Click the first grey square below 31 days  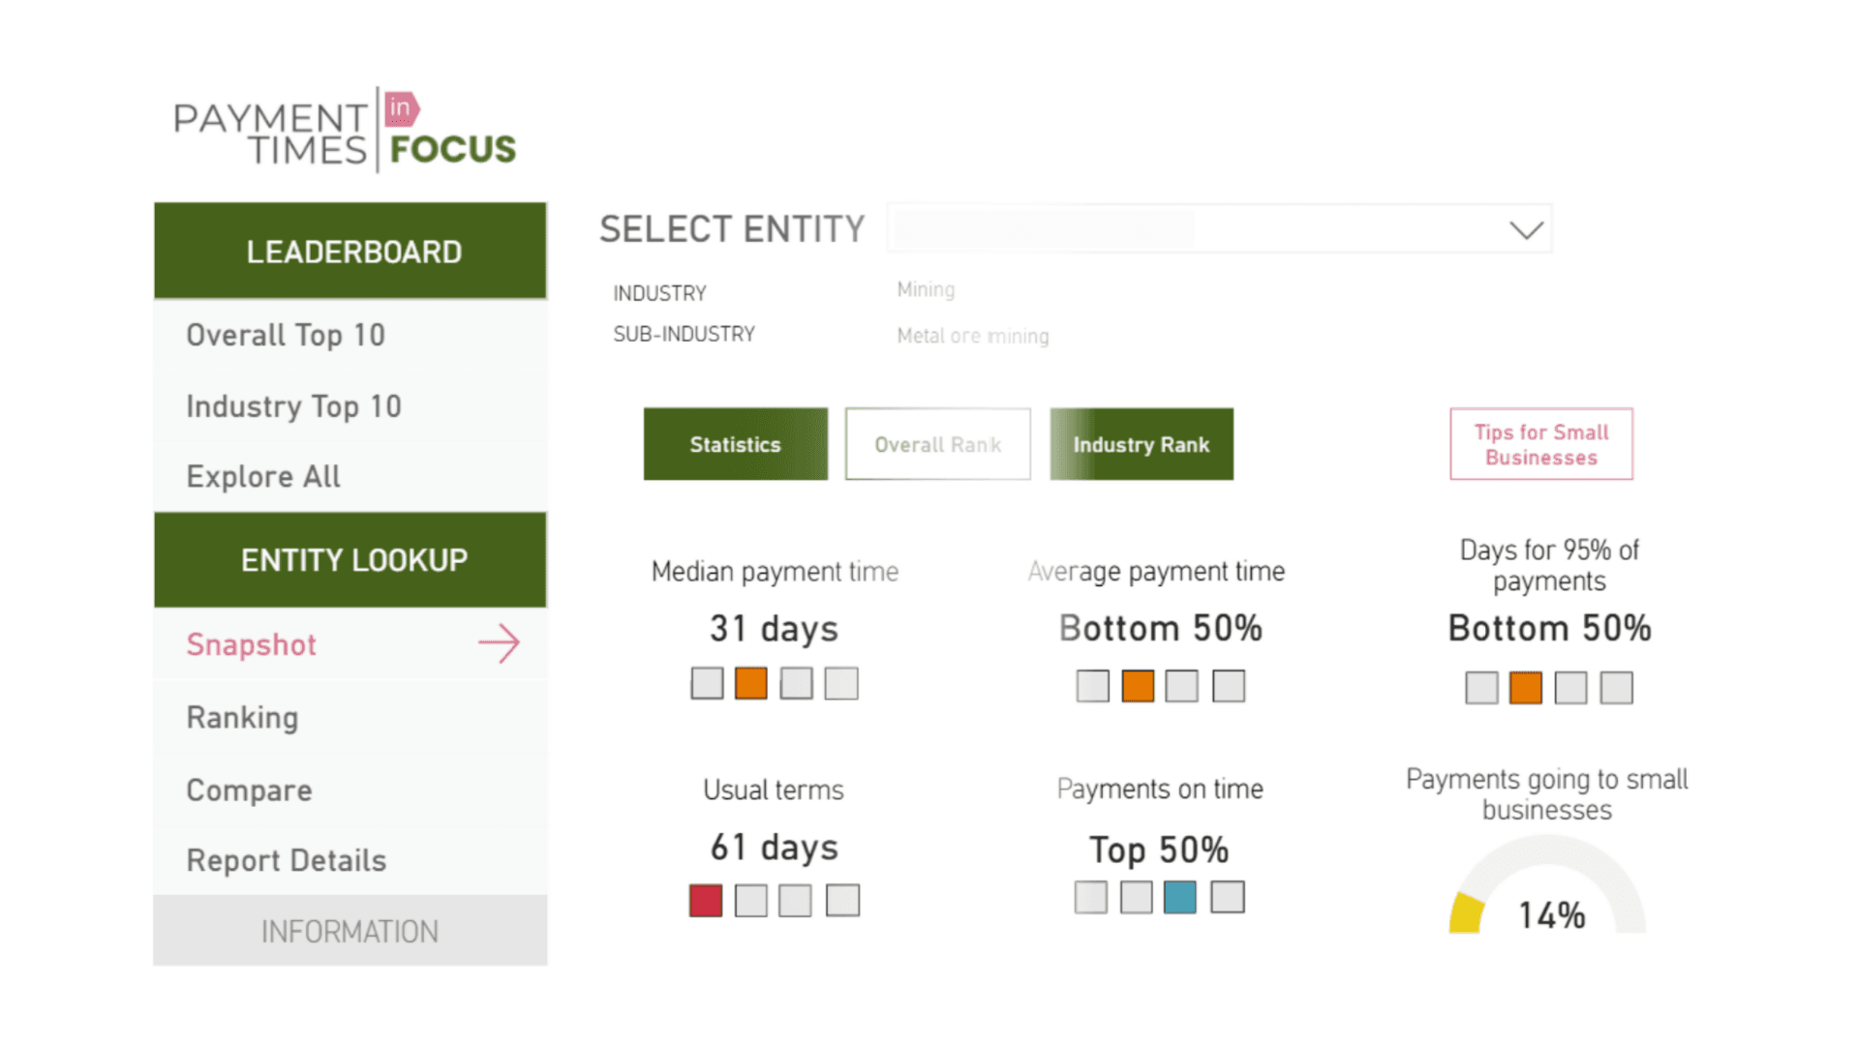pos(706,682)
